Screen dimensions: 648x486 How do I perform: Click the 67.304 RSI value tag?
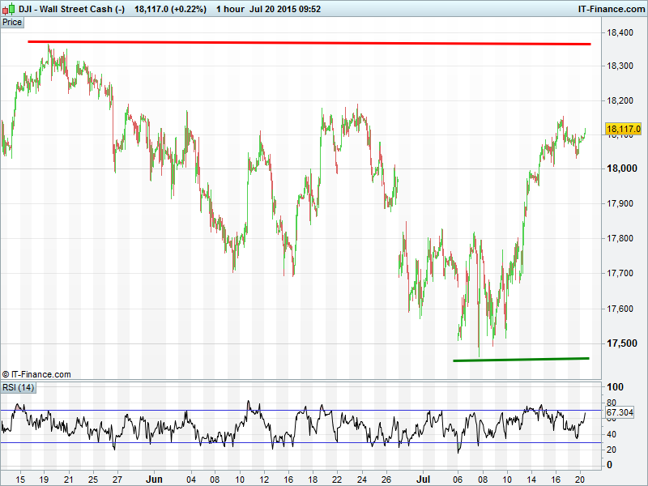coord(619,413)
